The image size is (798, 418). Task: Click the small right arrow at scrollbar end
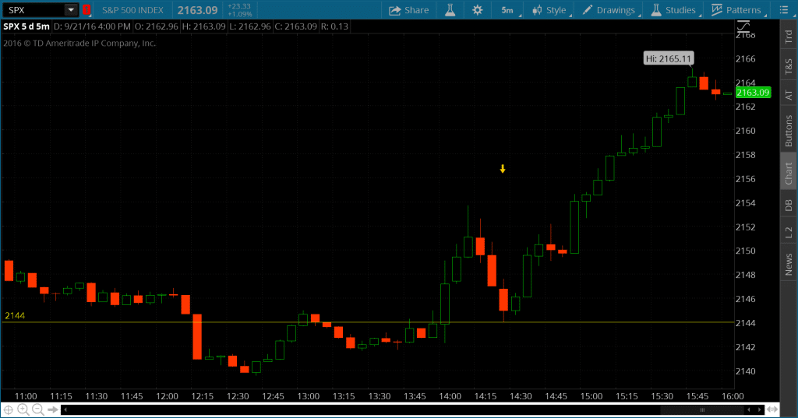(759, 409)
